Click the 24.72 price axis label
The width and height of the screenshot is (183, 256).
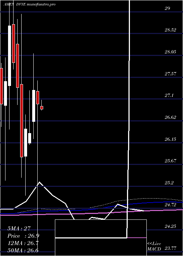[170, 205]
